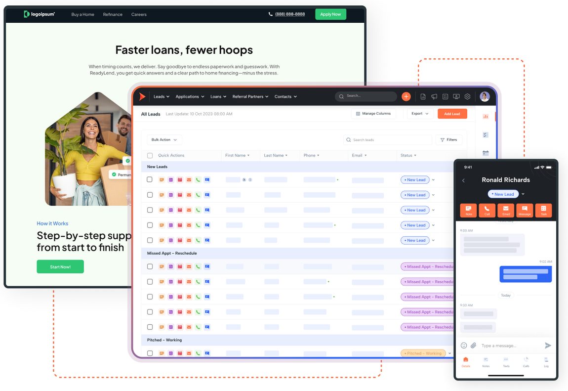Open the Contacts menu
Image resolution: width=568 pixels, height=391 pixels.
click(285, 97)
